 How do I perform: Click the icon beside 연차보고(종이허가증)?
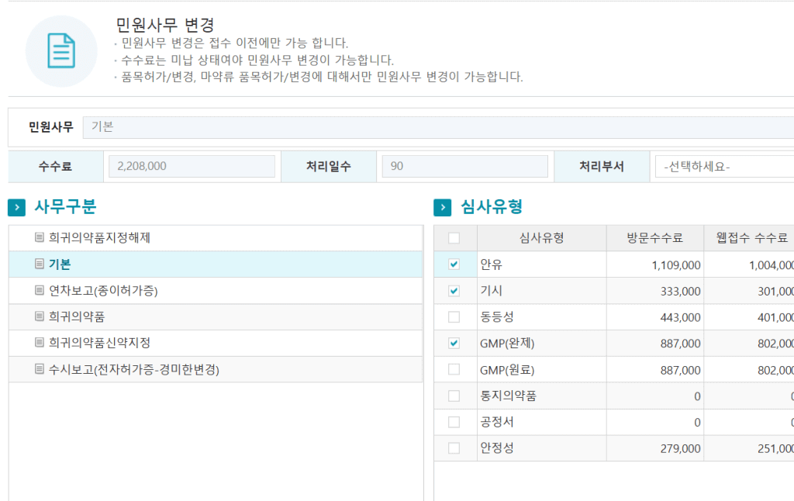40,291
